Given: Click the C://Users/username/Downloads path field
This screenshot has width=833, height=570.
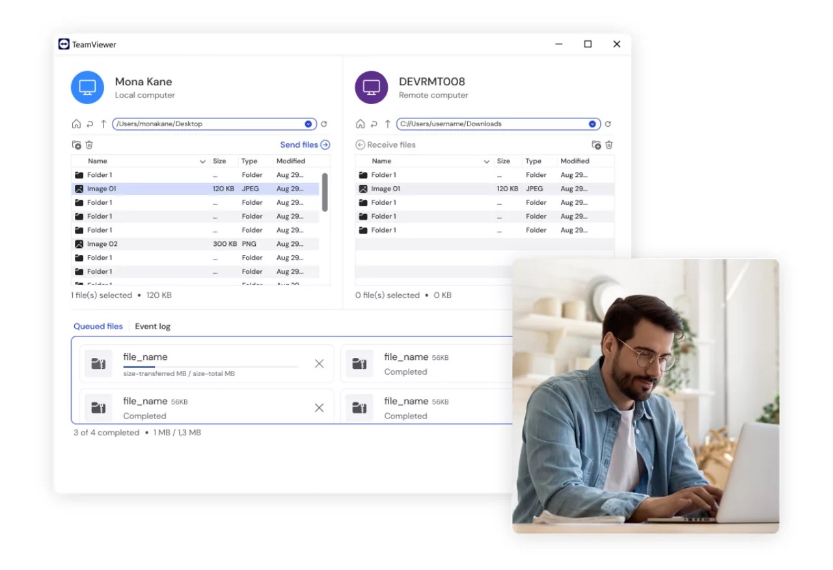Looking at the screenshot, I should pos(498,124).
